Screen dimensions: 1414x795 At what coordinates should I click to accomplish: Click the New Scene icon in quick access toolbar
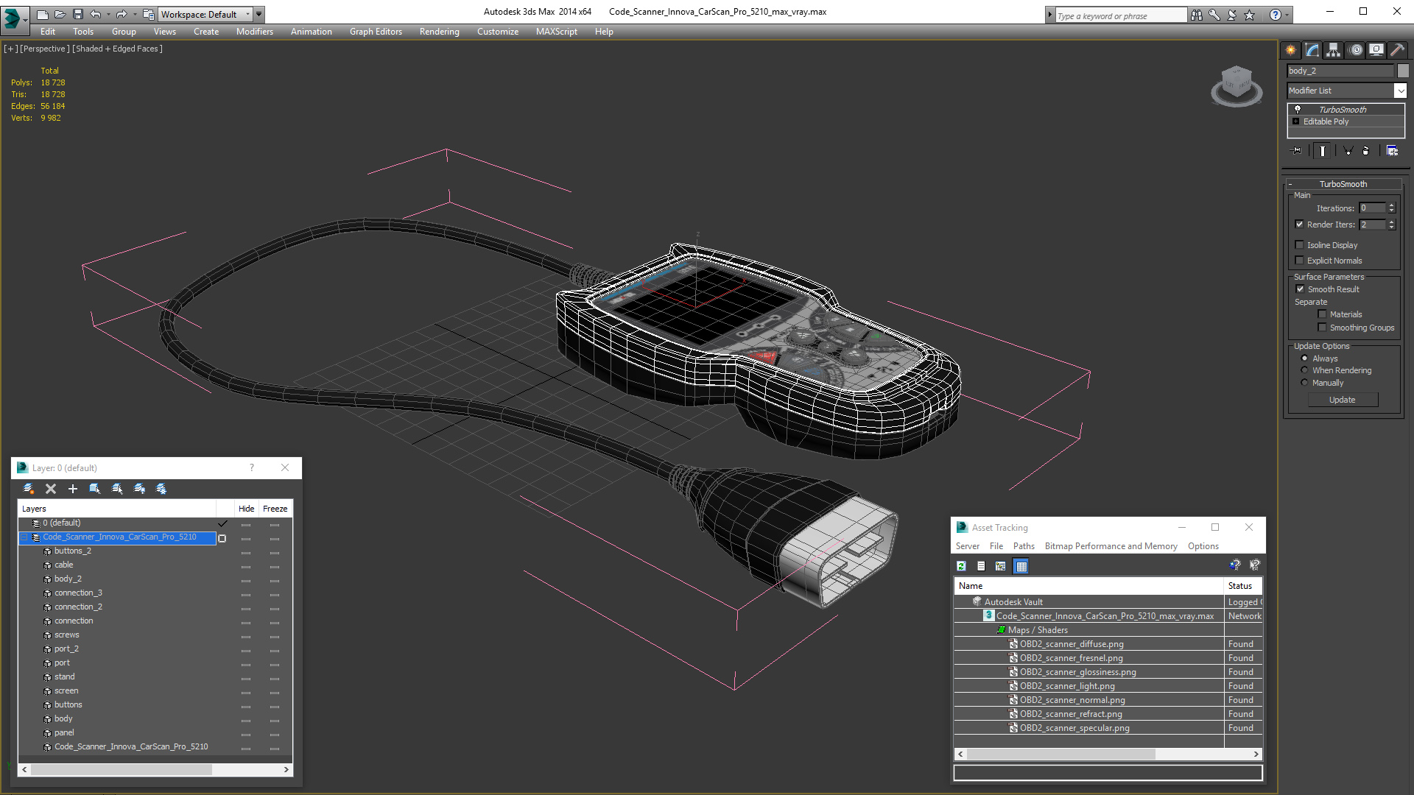pyautogui.click(x=42, y=14)
